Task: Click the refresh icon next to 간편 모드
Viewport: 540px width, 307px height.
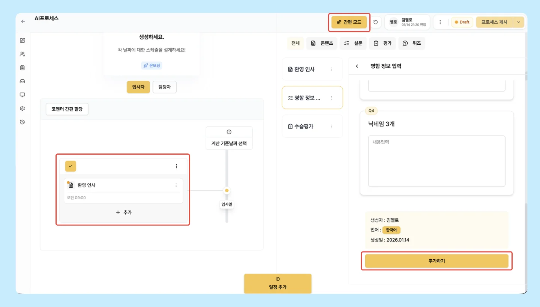Action: tap(376, 22)
